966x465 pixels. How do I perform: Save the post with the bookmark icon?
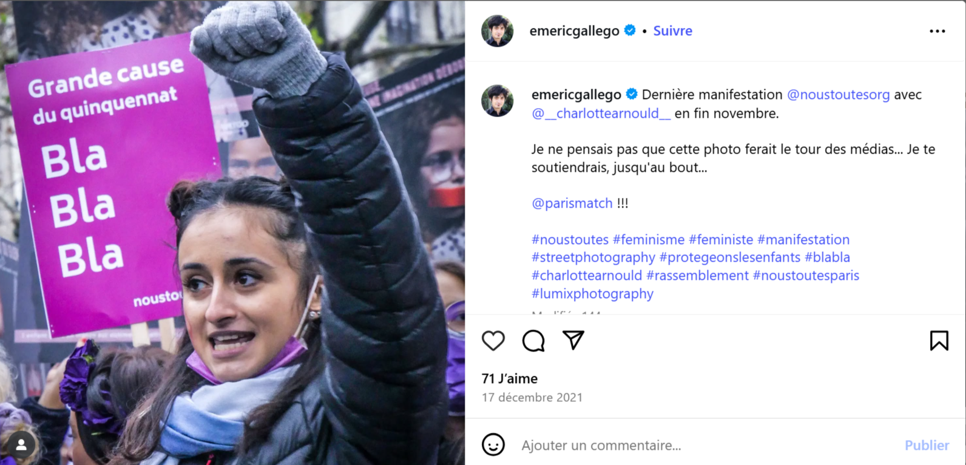click(939, 341)
